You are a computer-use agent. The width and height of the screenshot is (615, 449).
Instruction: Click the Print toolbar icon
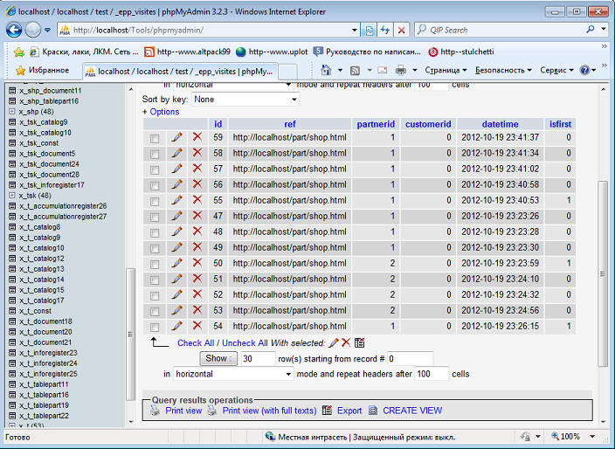[401, 71]
